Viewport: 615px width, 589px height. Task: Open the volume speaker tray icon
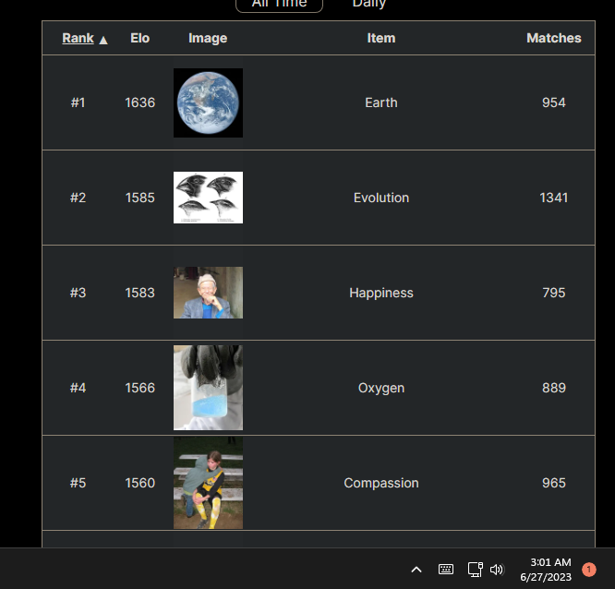coord(497,570)
